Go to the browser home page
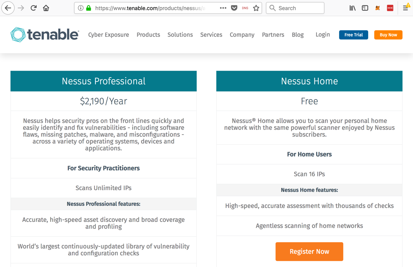The image size is (413, 267). (x=46, y=8)
